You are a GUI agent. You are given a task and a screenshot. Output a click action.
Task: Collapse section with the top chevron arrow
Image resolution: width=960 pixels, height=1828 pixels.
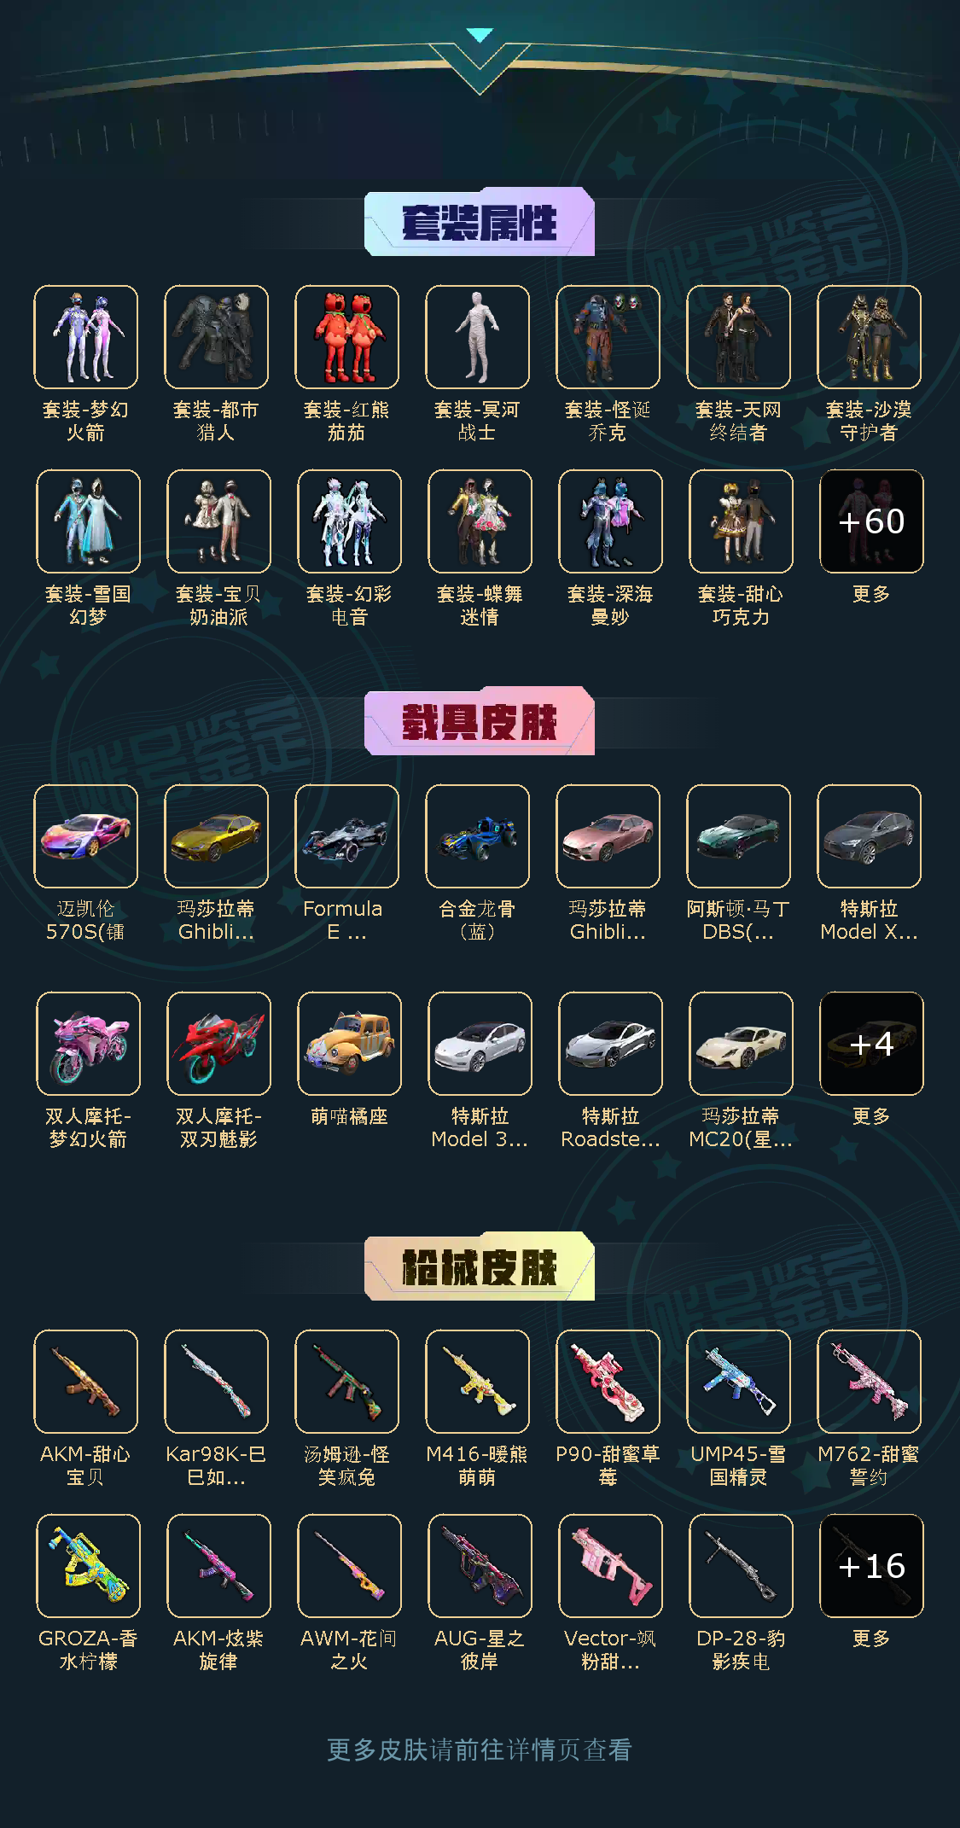click(480, 36)
